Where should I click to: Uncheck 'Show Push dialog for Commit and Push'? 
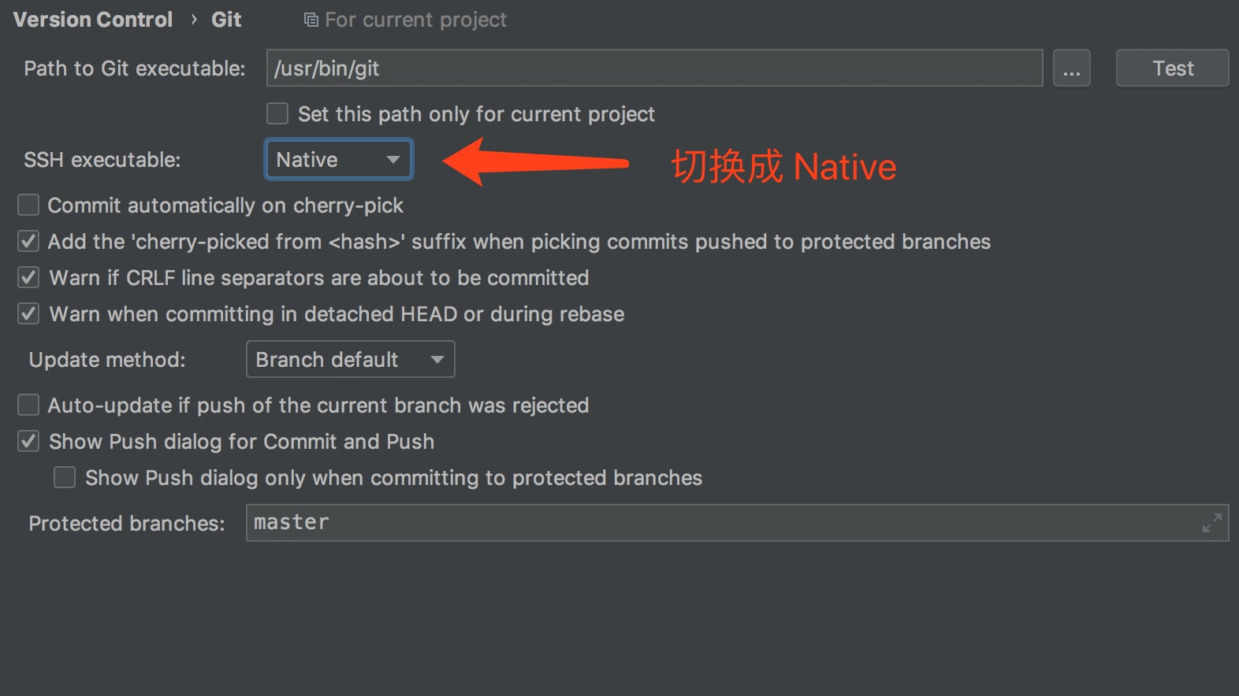tap(28, 442)
